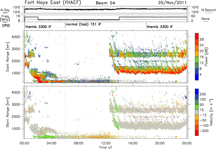The image size is (216, 149).
Task: Click the '04:00' time axis tick label
Action: click(51, 143)
